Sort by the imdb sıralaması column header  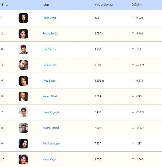[104, 5]
